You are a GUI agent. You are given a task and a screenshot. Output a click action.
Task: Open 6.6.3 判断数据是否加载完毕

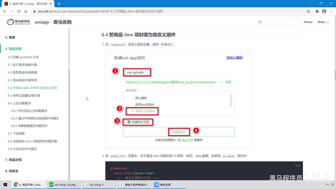tap(29, 126)
